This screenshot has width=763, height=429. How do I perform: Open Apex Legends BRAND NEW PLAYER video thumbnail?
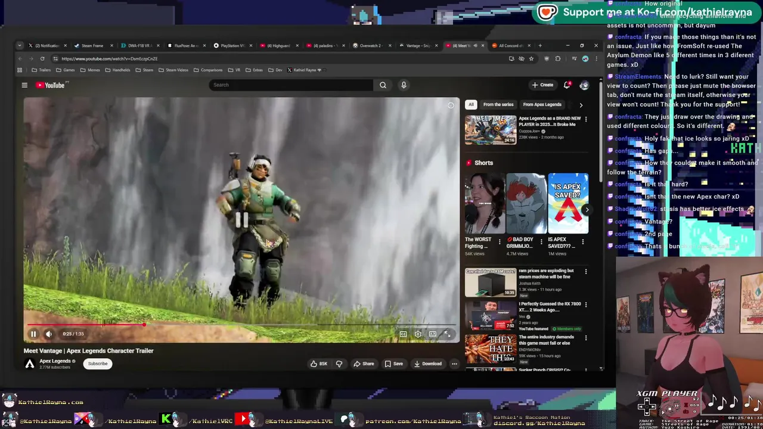tap(491, 130)
